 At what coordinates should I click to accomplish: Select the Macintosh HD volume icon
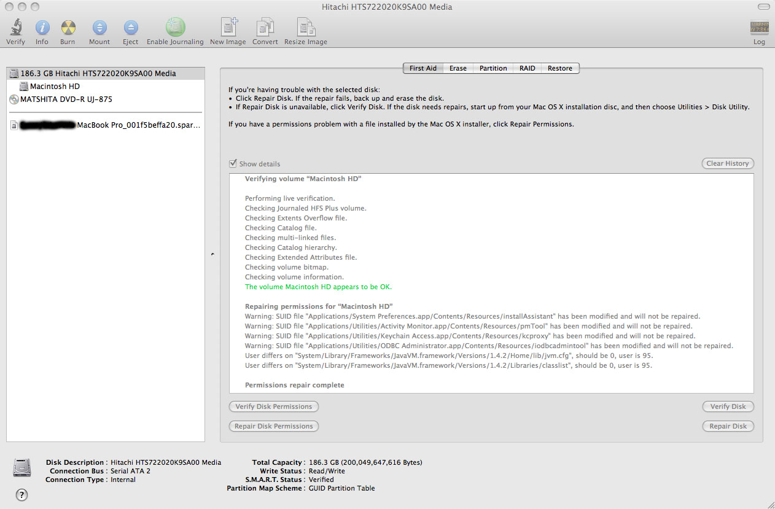[24, 87]
